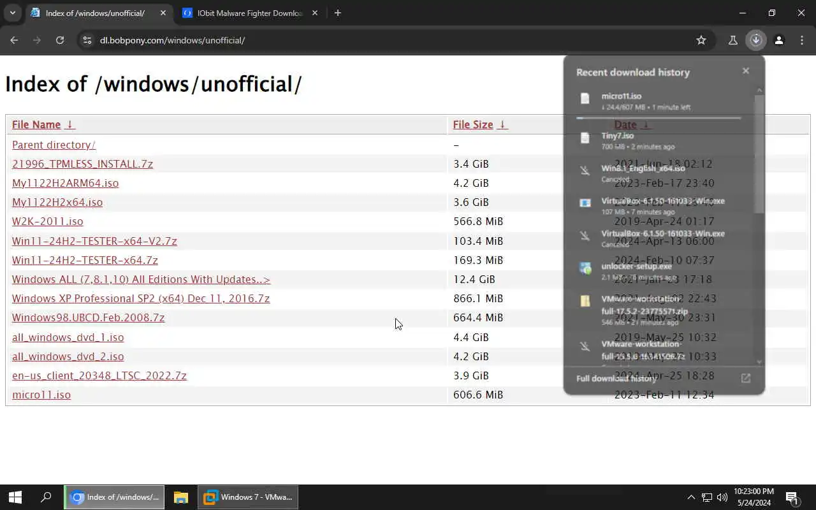Click the micro11.iso link in the file list

(x=41, y=395)
